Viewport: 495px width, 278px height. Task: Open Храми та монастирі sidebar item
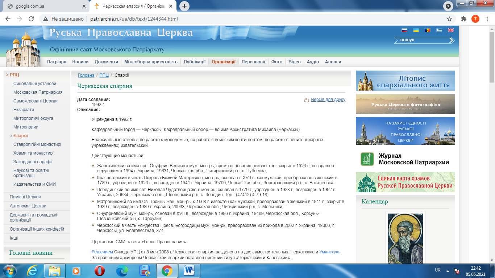(33, 153)
